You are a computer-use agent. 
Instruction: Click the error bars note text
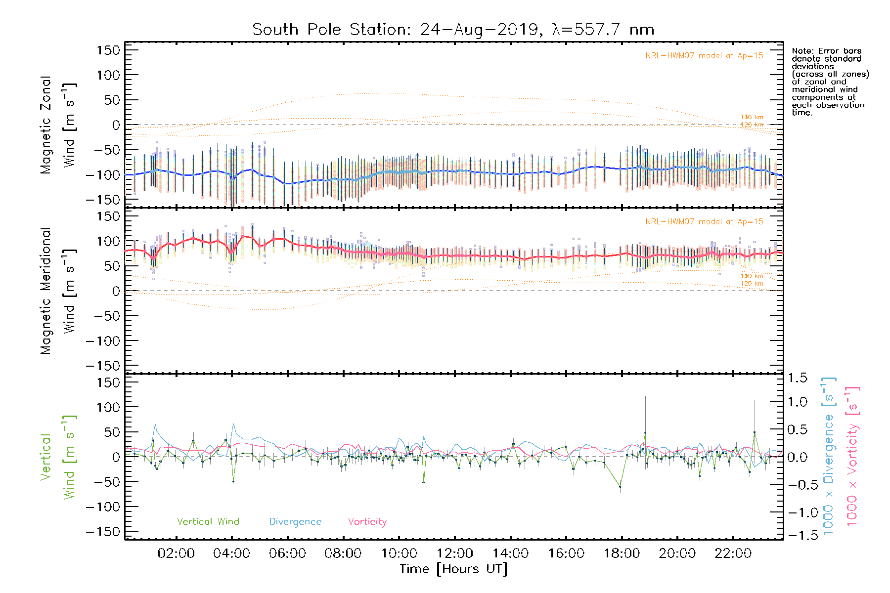point(830,82)
